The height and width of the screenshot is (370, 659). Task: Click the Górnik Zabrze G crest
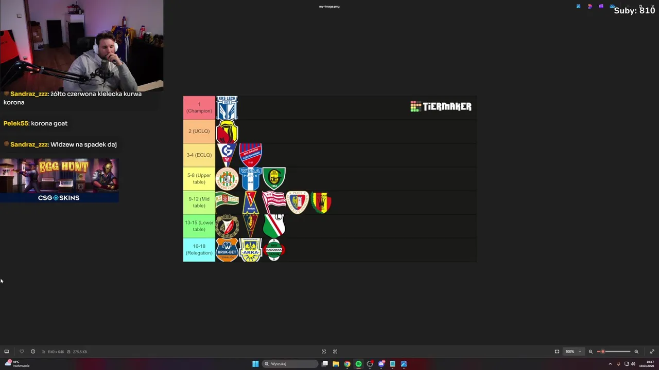pyautogui.click(x=227, y=155)
